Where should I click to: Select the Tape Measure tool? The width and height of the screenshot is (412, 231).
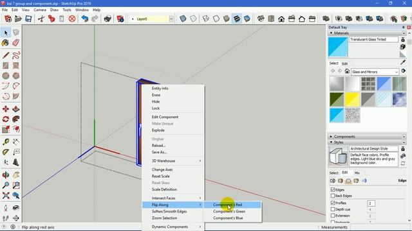[x=6, y=142]
